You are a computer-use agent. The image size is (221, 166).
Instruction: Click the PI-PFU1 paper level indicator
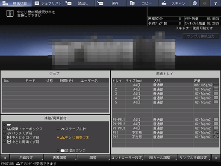point(216,119)
